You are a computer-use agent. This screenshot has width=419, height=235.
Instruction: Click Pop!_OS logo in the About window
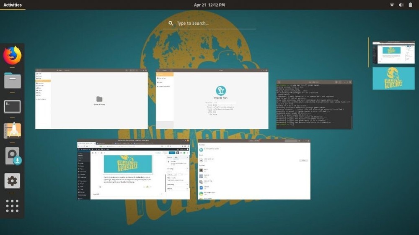(221, 91)
